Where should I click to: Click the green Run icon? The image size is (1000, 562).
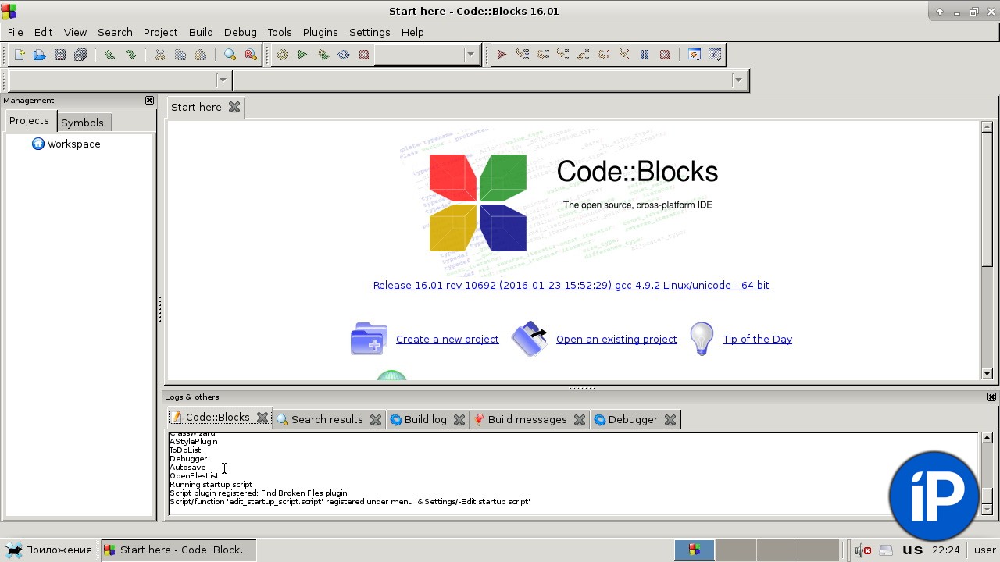(x=302, y=55)
